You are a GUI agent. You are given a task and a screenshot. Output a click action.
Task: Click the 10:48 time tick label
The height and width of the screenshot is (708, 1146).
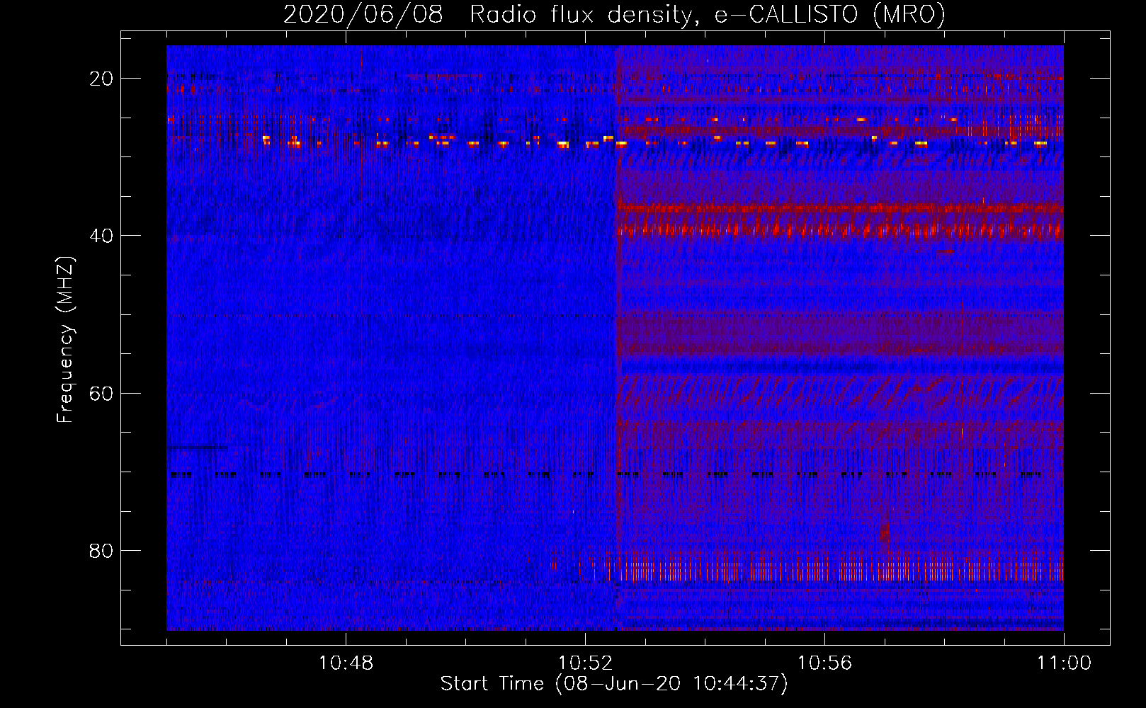click(346, 663)
